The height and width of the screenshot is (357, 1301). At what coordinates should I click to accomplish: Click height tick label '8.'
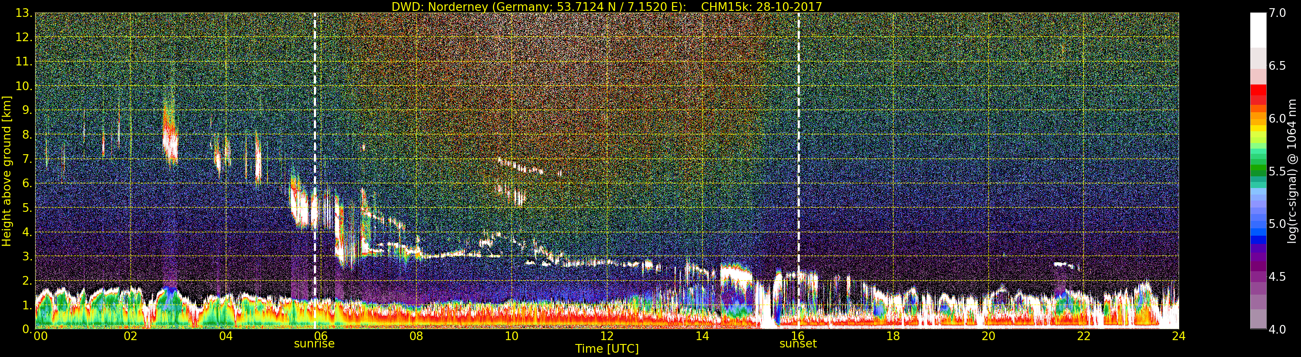click(27, 134)
